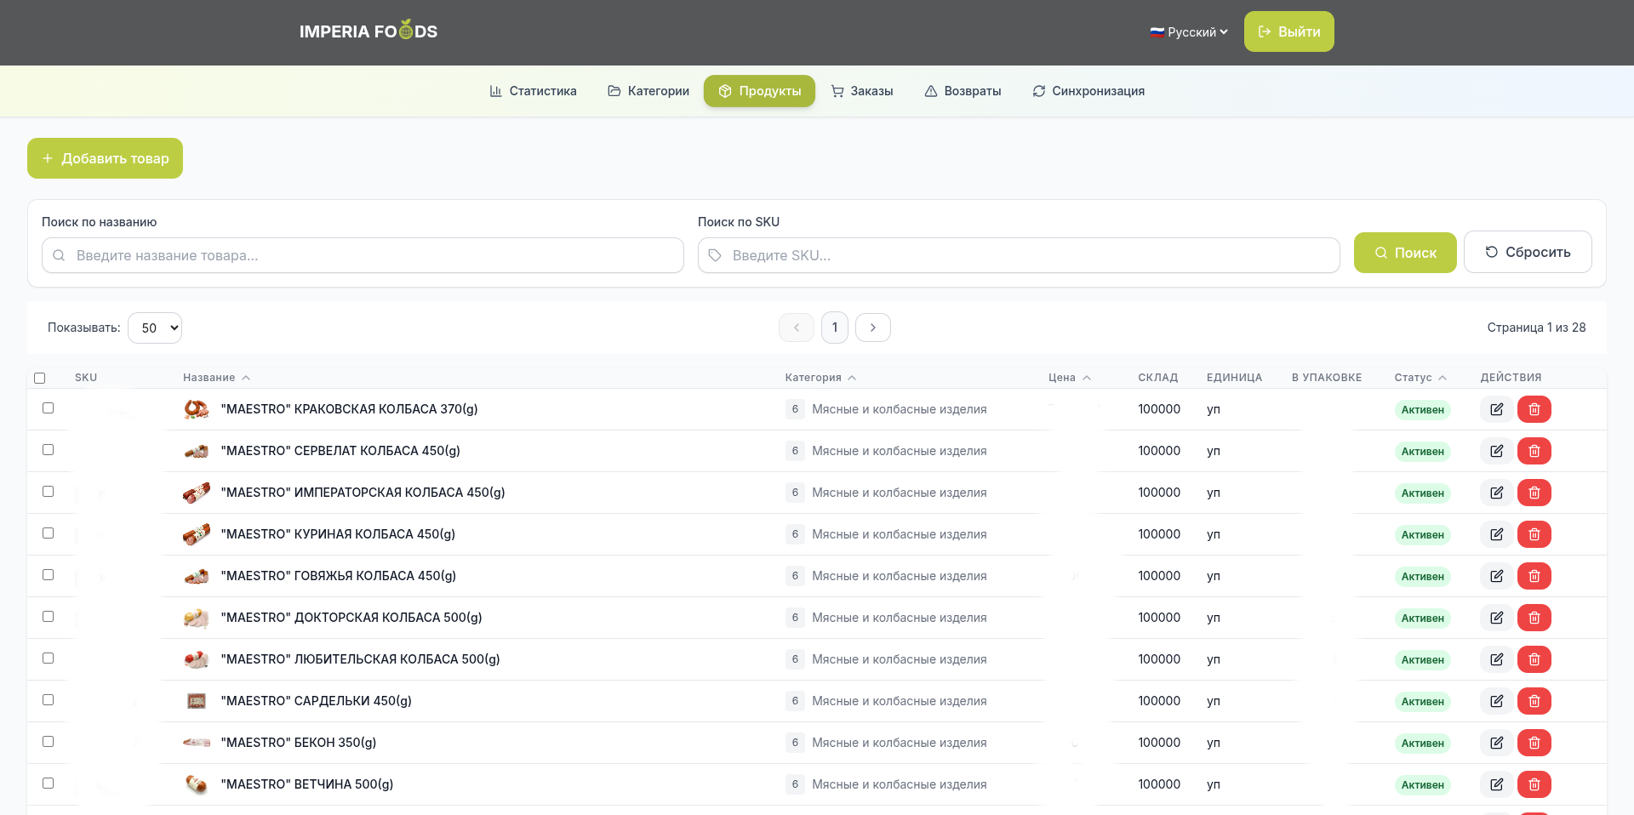The image size is (1634, 815).
Task: Delete the Докторская колбаса product
Action: (x=1534, y=618)
